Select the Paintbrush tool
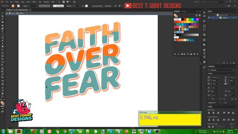238x134 pixels. (x=3, y=41)
